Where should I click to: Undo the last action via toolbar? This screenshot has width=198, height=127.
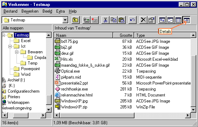132,20
